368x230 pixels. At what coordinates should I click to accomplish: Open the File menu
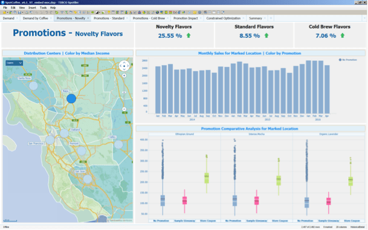coord(5,7)
